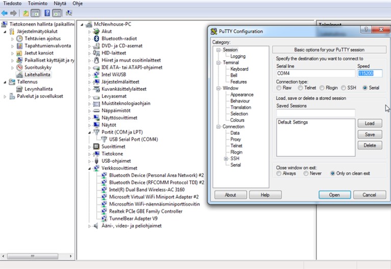Open the Ohje menu
Image resolution: width=391 pixels, height=269 pixels.
[77, 4]
